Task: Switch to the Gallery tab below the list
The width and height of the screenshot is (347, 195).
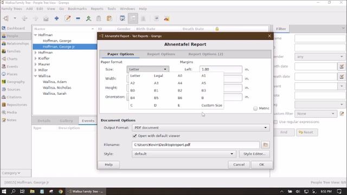Action: [66, 121]
